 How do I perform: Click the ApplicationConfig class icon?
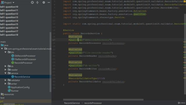pos(9,87)
